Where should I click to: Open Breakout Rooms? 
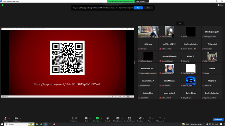(x=129, y=119)
